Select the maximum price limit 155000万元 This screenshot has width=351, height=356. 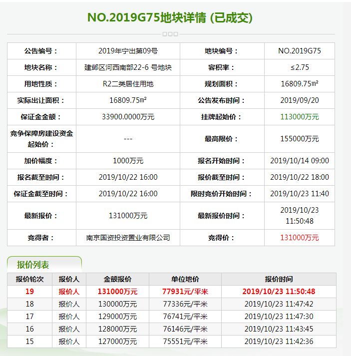[x=300, y=139]
